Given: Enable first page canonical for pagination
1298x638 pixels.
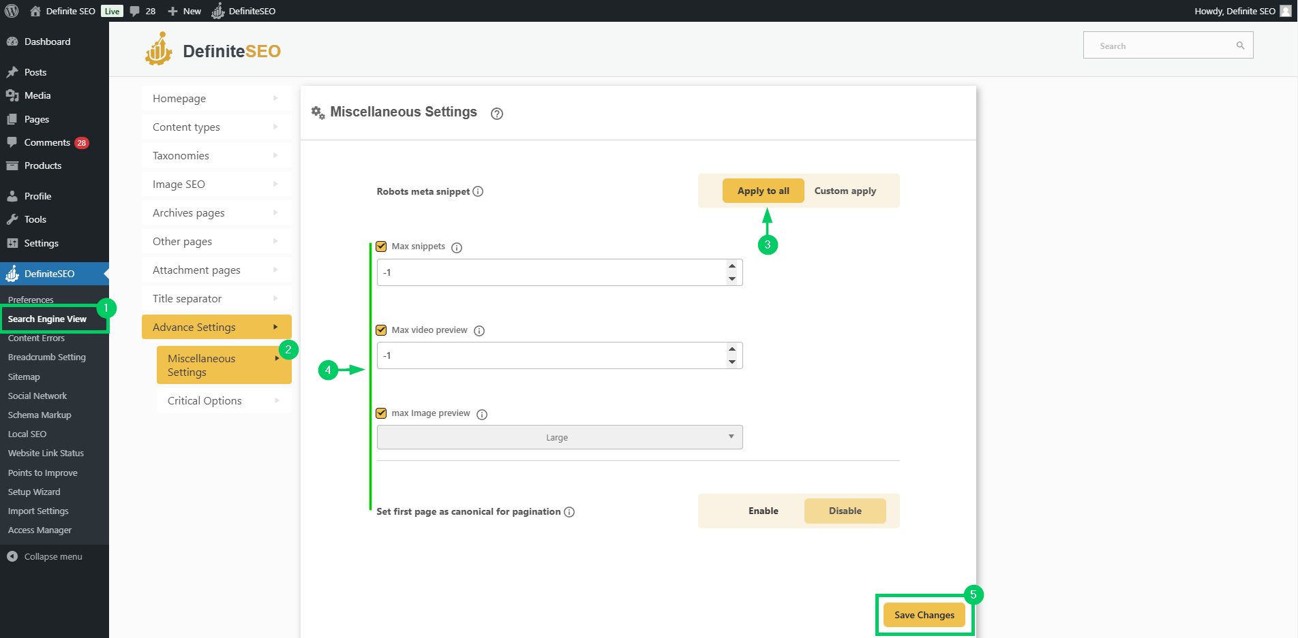Looking at the screenshot, I should [764, 511].
